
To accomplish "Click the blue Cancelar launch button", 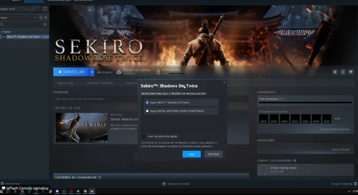I will pyautogui.click(x=71, y=72).
